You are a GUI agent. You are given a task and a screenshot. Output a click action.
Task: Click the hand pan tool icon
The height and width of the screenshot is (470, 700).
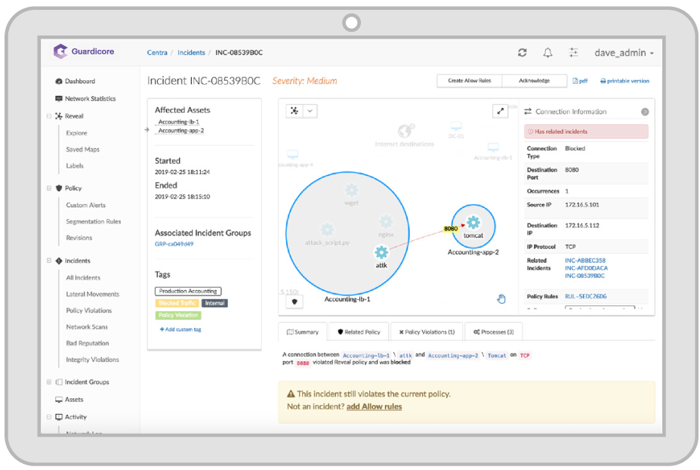click(x=500, y=298)
